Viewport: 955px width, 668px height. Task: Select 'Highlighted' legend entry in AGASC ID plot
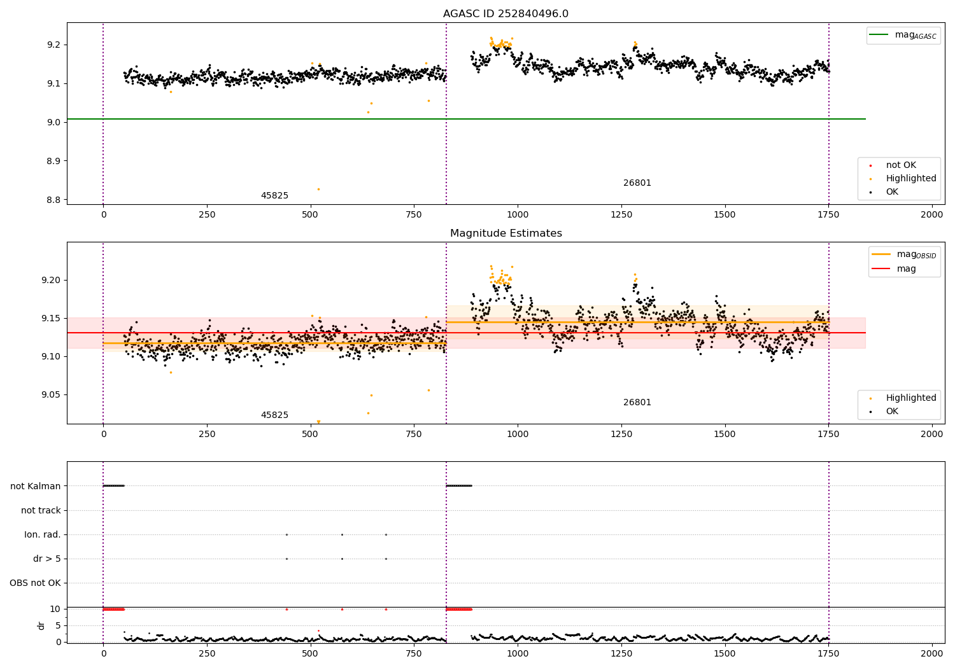(911, 179)
